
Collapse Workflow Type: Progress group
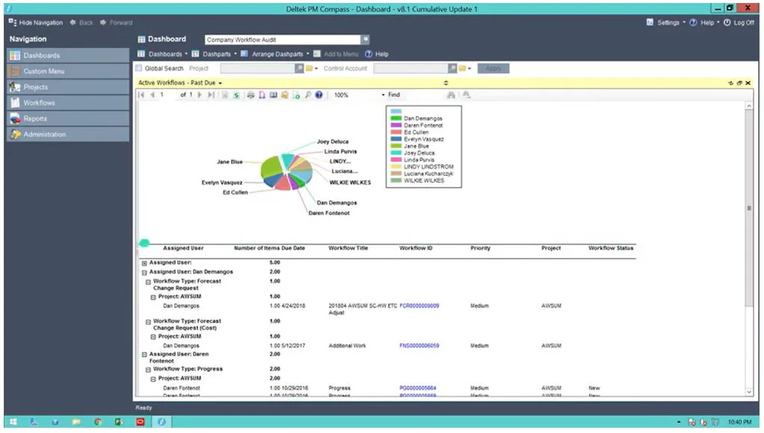[x=148, y=370]
